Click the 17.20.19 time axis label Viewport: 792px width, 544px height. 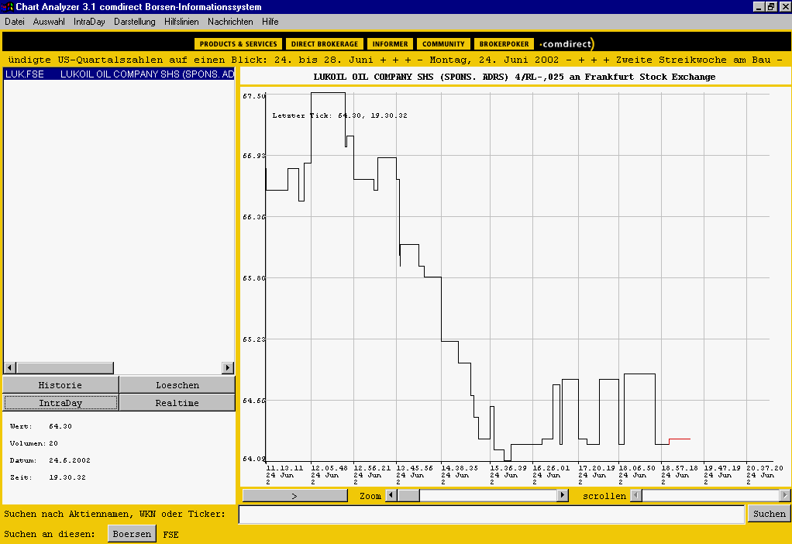tap(597, 468)
